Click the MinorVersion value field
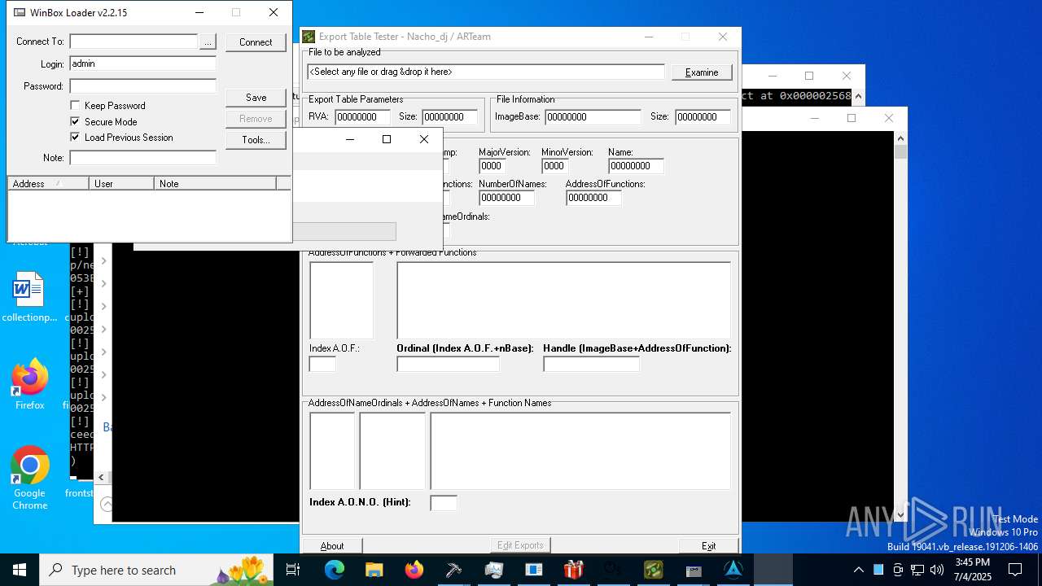This screenshot has width=1042, height=586. (554, 166)
